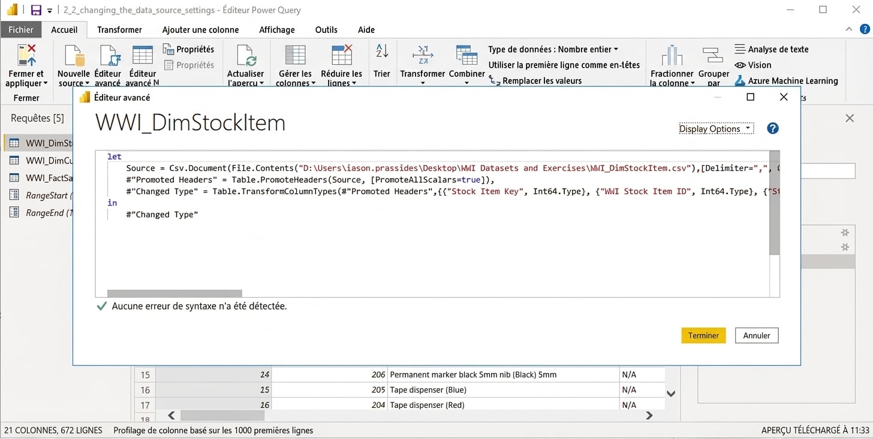The width and height of the screenshot is (873, 439).
Task: Click the blue help icon in Éditeur avancé
Action: [773, 128]
